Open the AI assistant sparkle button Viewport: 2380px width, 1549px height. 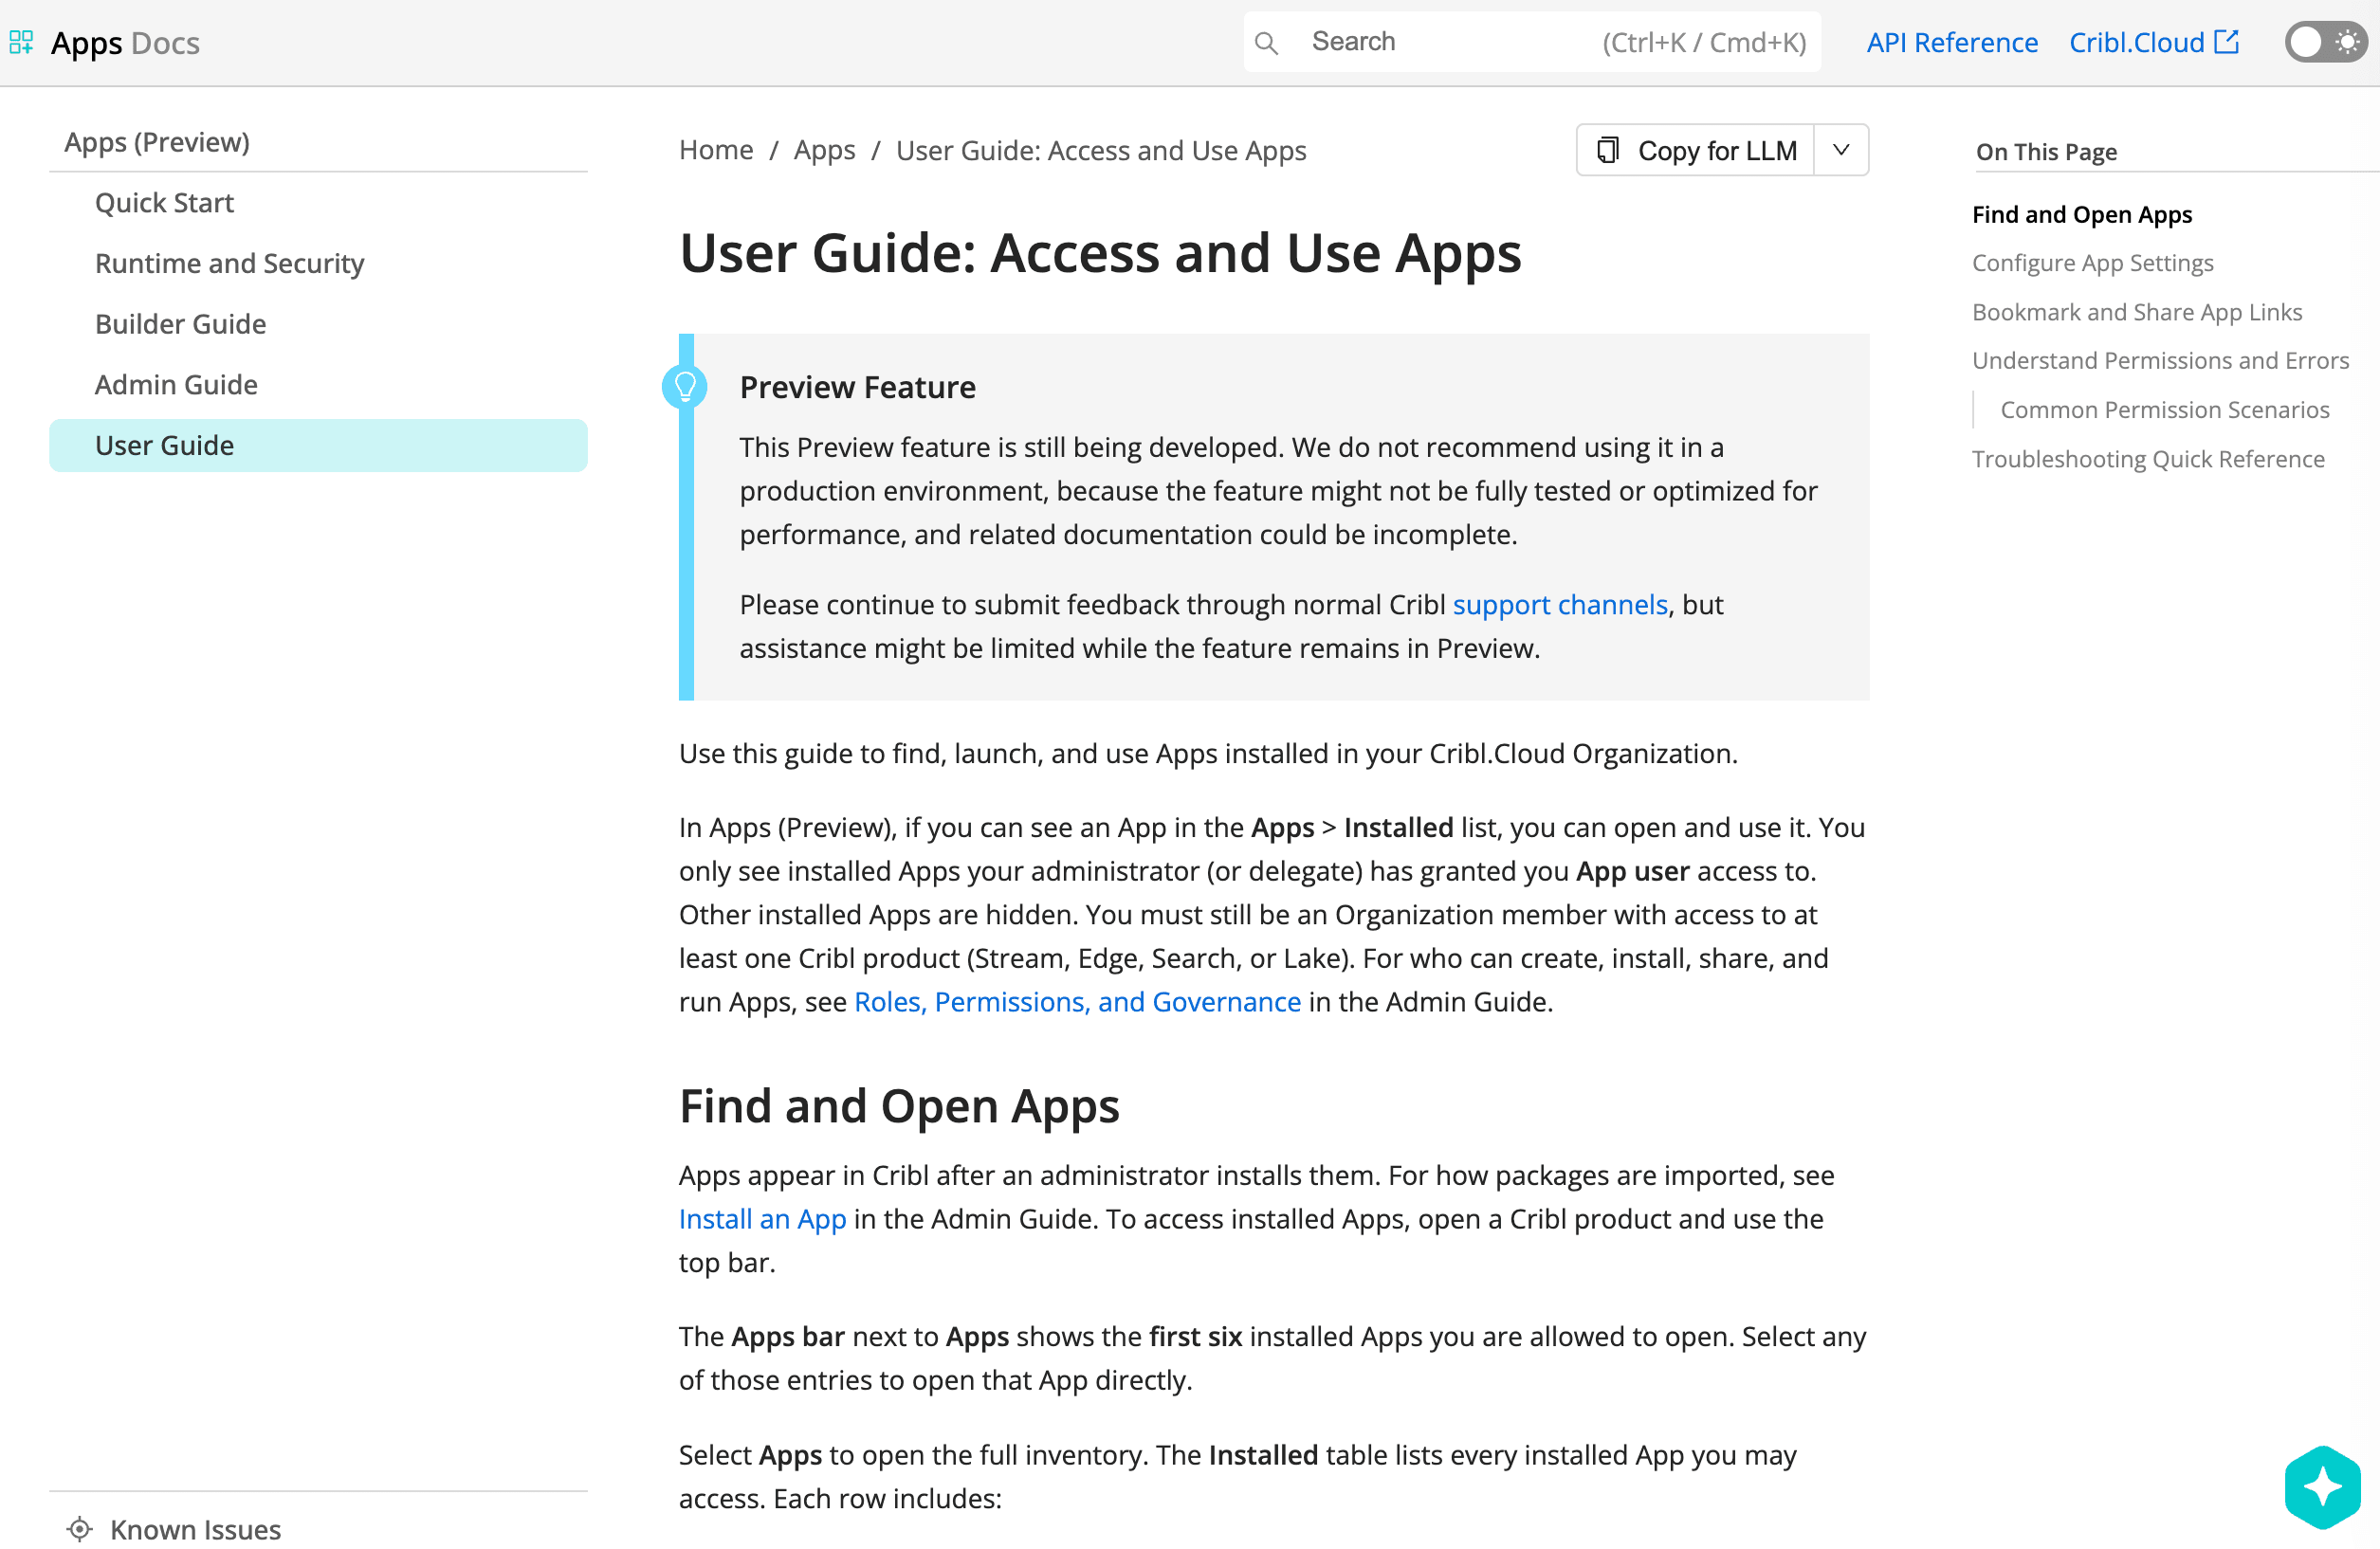[2322, 1487]
